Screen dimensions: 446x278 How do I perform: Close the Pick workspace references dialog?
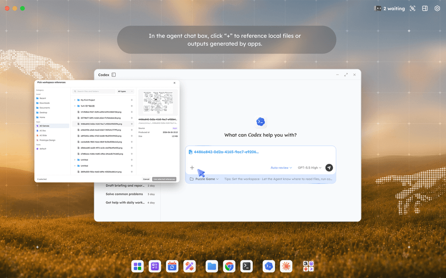click(174, 83)
